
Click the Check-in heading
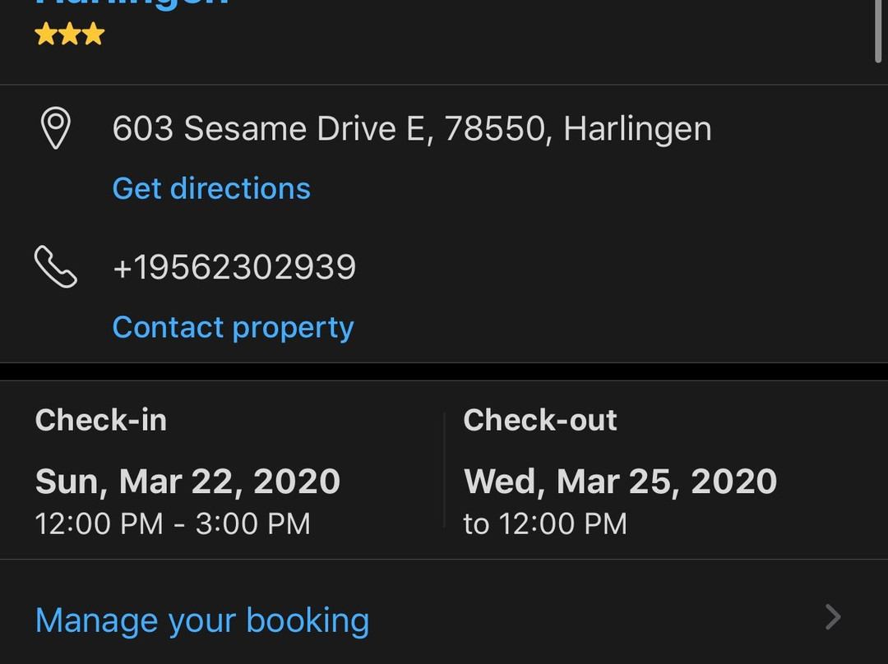[x=101, y=420]
